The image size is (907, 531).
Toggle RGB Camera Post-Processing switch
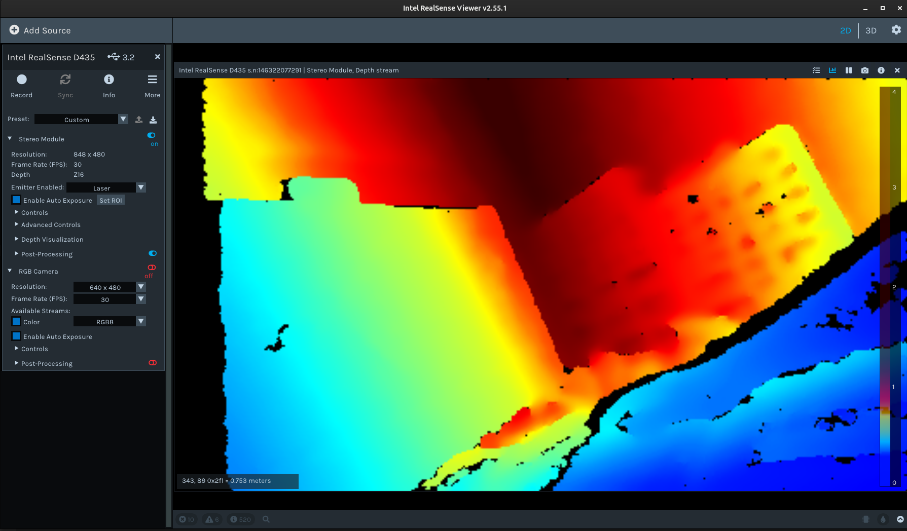click(153, 363)
